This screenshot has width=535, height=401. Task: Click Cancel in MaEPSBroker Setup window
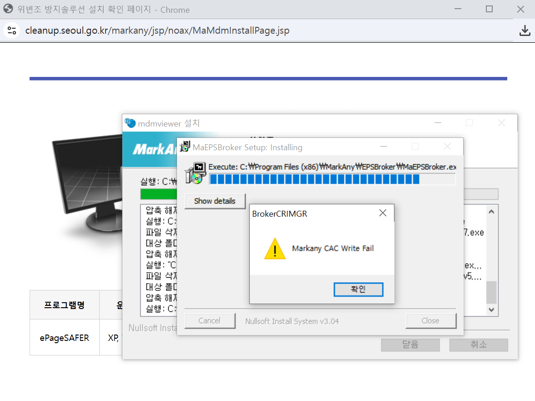tap(210, 321)
